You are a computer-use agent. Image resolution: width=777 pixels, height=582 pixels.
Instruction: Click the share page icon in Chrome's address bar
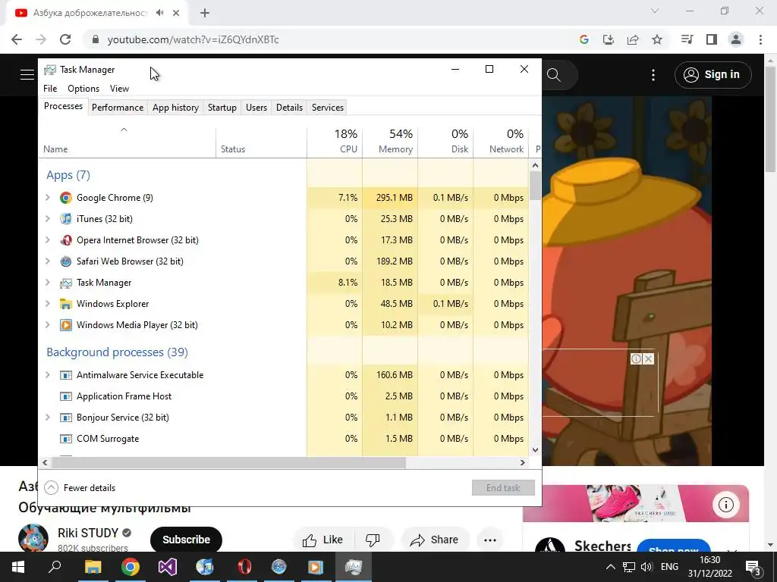pyautogui.click(x=633, y=39)
